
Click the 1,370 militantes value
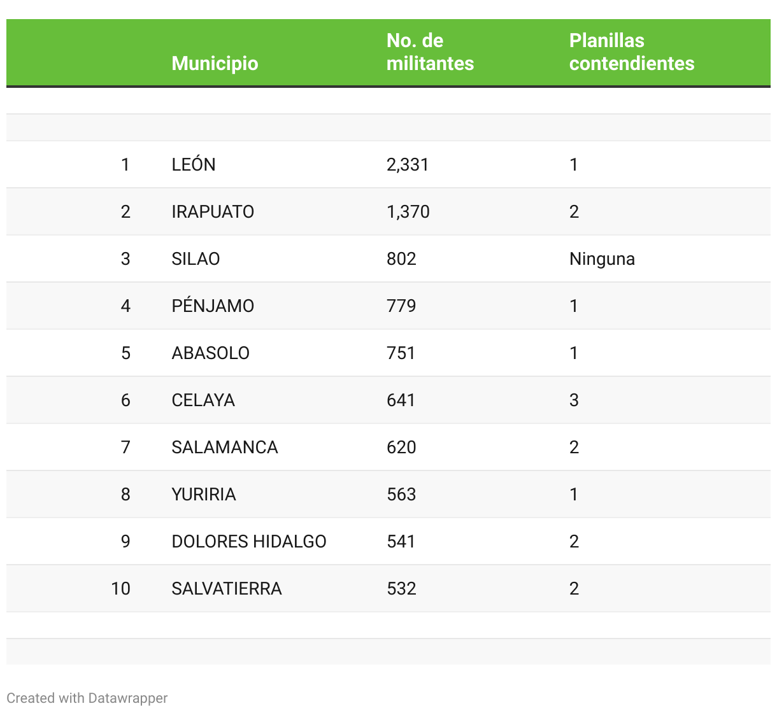pyautogui.click(x=408, y=211)
